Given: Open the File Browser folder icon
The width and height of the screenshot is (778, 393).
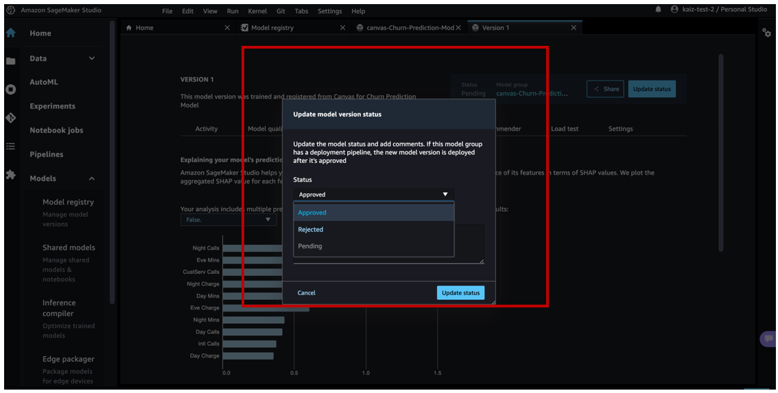Looking at the screenshot, I should pyautogui.click(x=10, y=62).
